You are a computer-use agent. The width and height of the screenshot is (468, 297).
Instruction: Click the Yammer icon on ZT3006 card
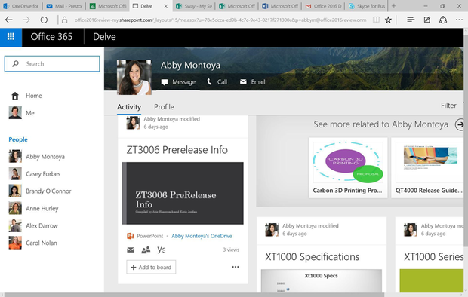pyautogui.click(x=162, y=250)
